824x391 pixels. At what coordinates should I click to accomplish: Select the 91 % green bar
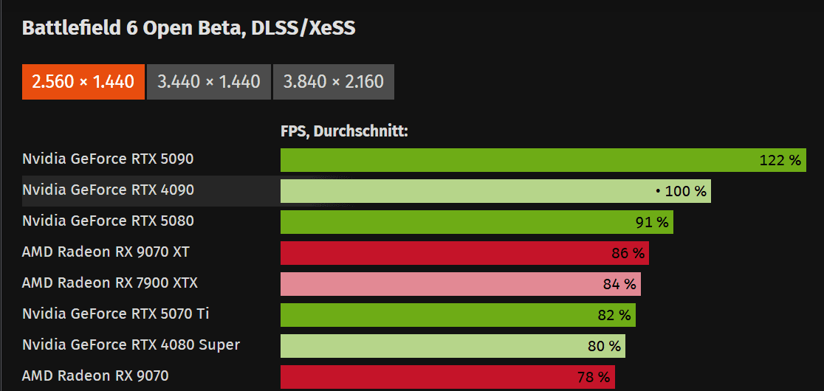[x=476, y=222]
